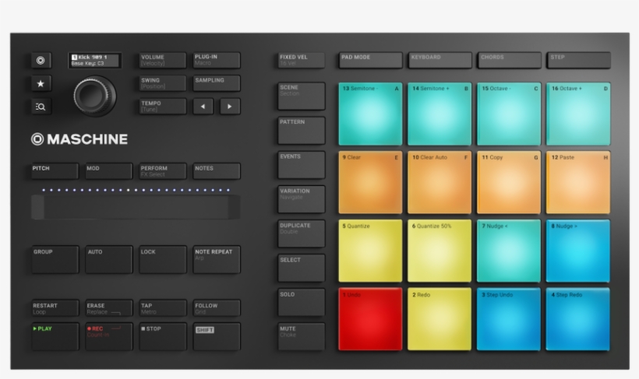Hit orange pad 9 Clear
The image size is (639, 379).
click(x=370, y=183)
